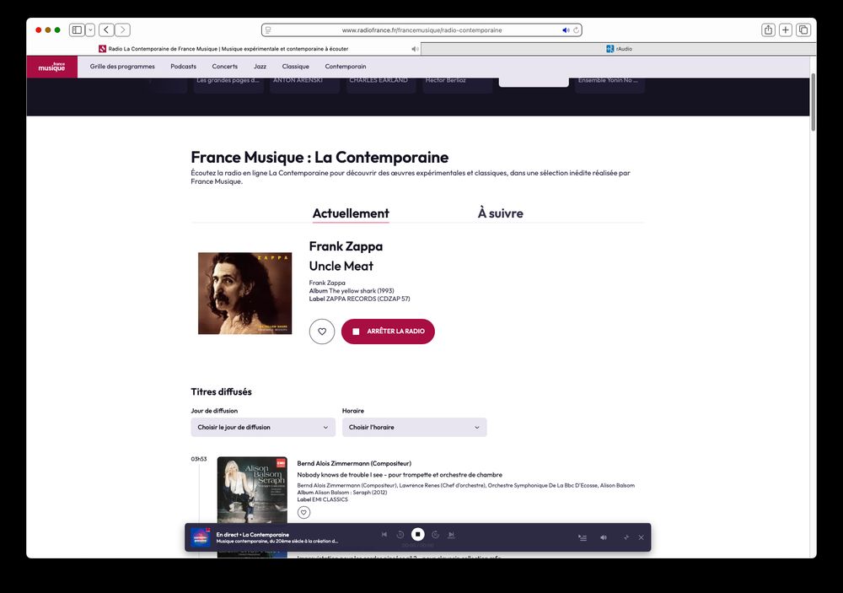
Task: Open the 'Choisir l'horaire' dropdown
Action: click(414, 427)
